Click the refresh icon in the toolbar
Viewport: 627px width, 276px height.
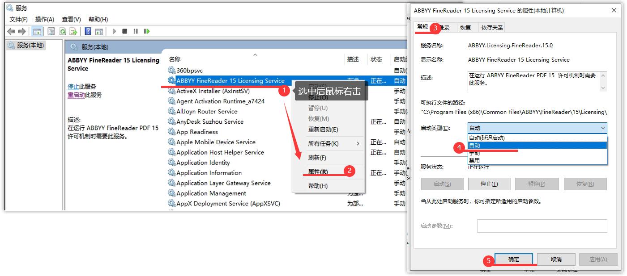pyautogui.click(x=63, y=31)
